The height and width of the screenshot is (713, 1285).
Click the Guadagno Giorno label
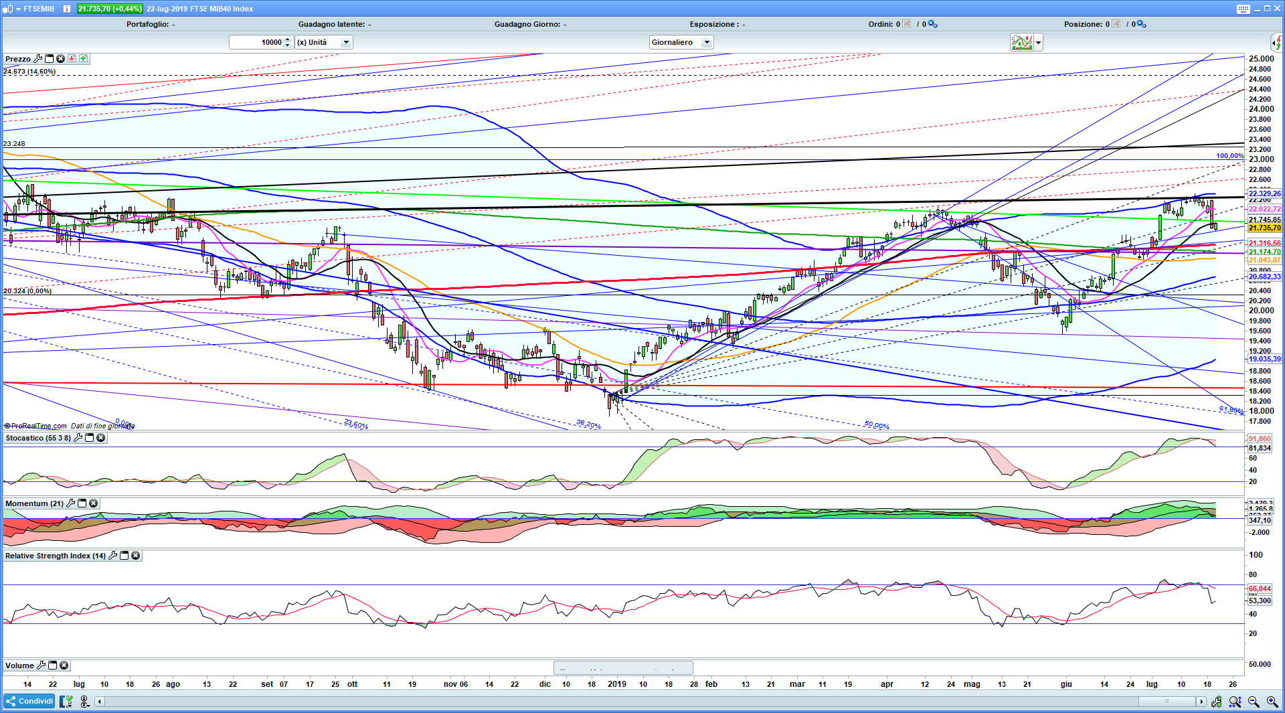[x=531, y=24]
